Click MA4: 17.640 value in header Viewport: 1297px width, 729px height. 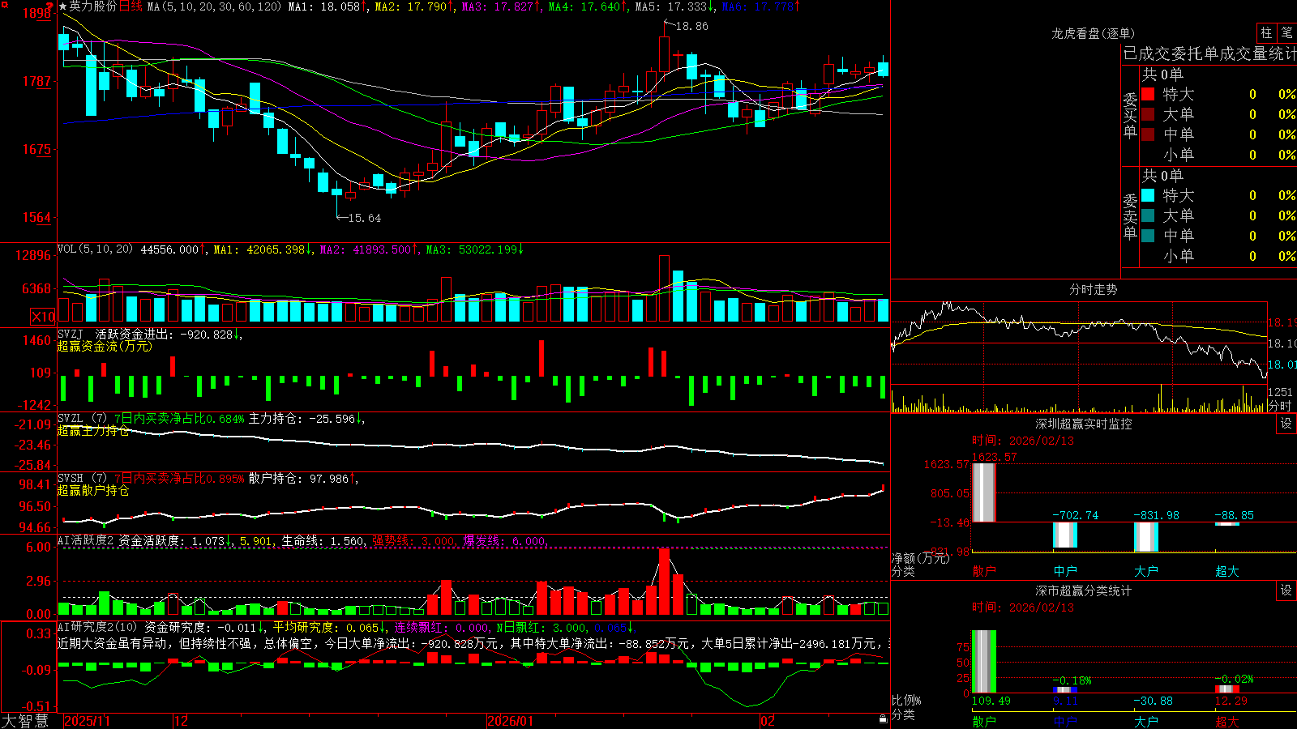587,6
